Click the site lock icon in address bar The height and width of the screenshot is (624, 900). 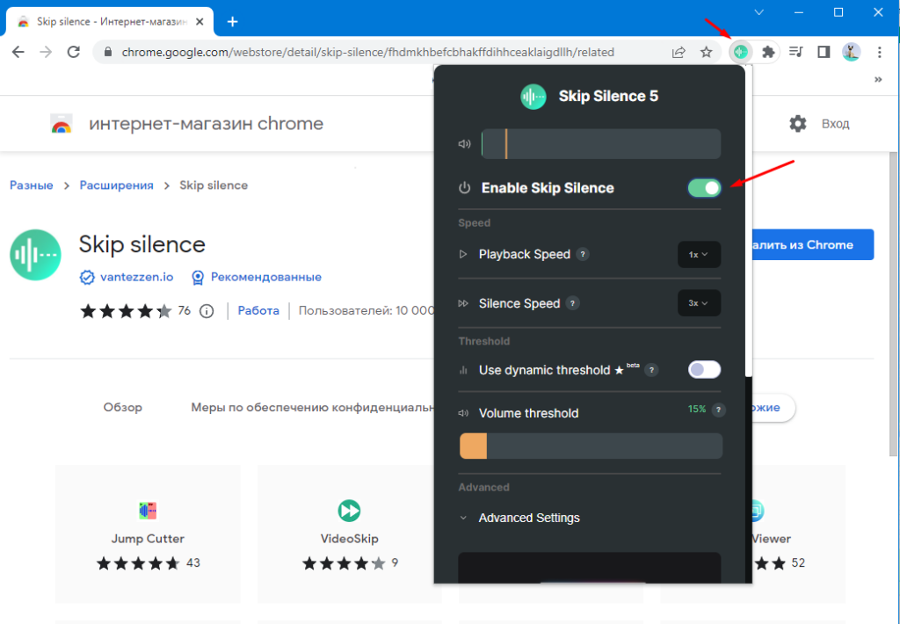(107, 52)
